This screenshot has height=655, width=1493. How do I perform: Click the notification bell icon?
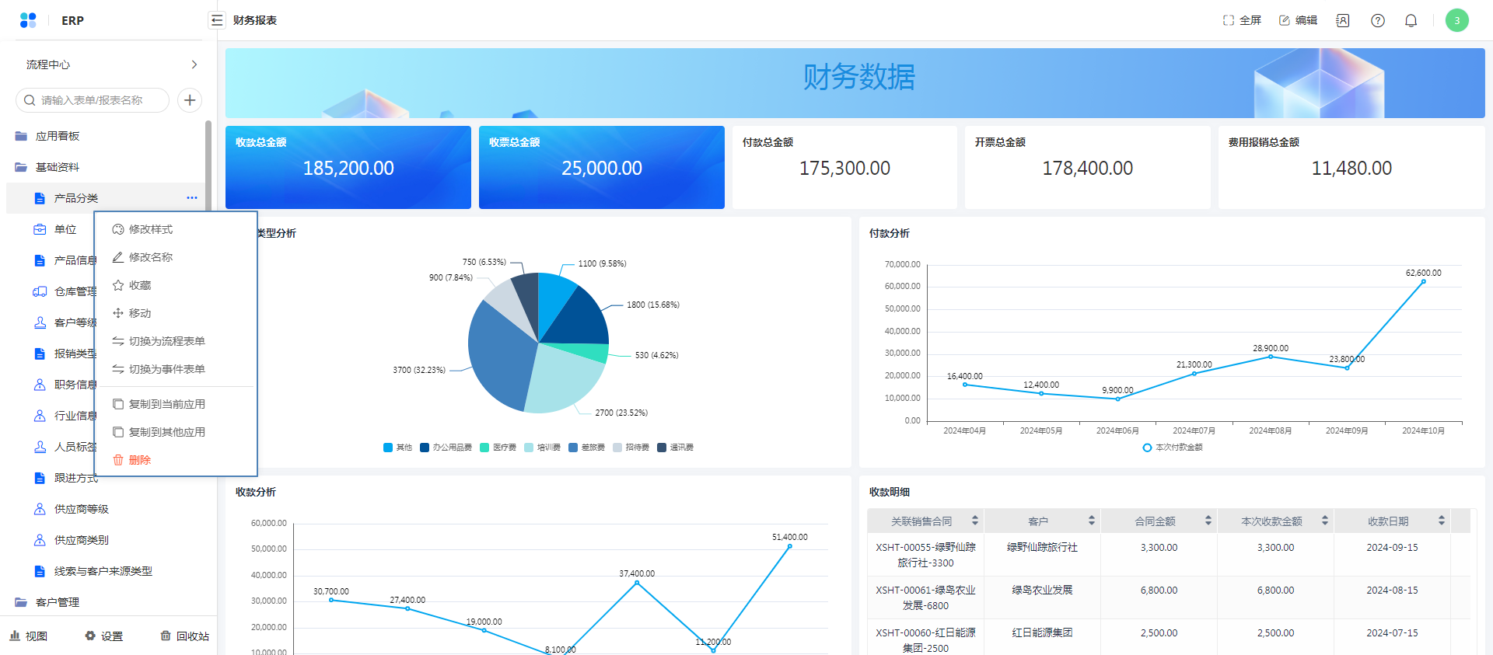pos(1411,21)
